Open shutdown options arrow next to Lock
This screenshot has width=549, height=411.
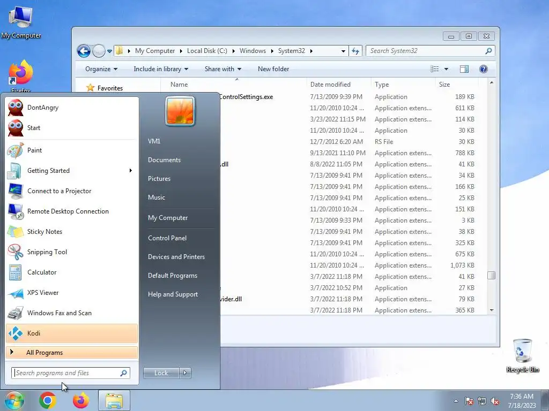pos(185,373)
